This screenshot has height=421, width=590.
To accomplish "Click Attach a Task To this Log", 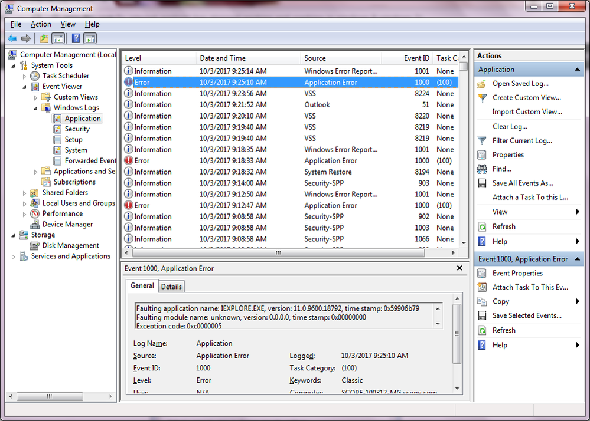I will pyautogui.click(x=530, y=197).
